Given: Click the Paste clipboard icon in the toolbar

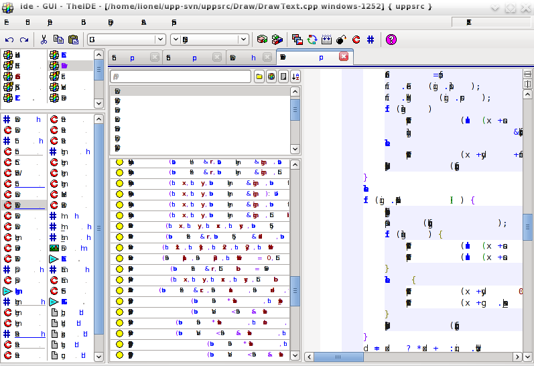Looking at the screenshot, I should pos(73,40).
